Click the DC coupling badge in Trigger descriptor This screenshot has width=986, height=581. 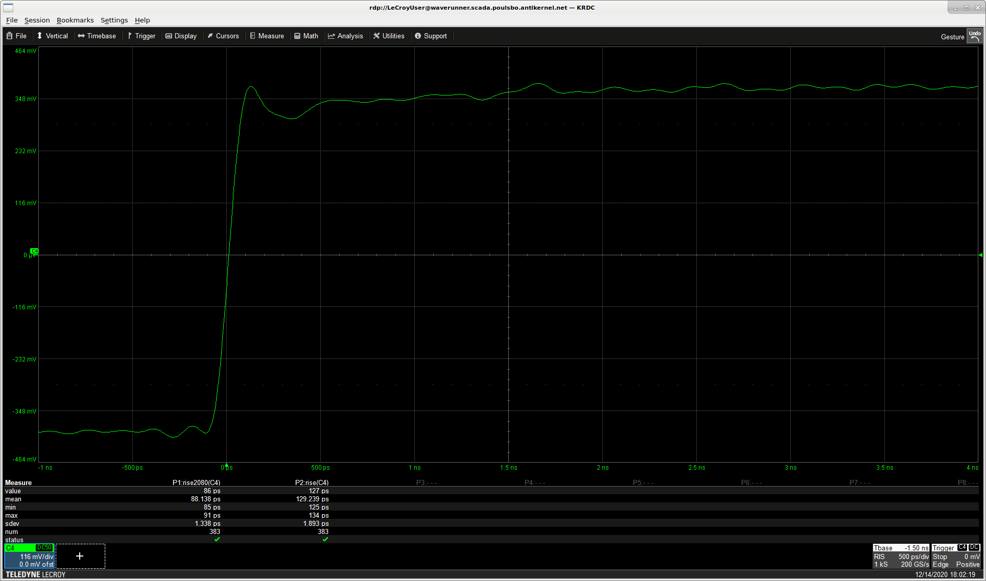click(x=974, y=547)
